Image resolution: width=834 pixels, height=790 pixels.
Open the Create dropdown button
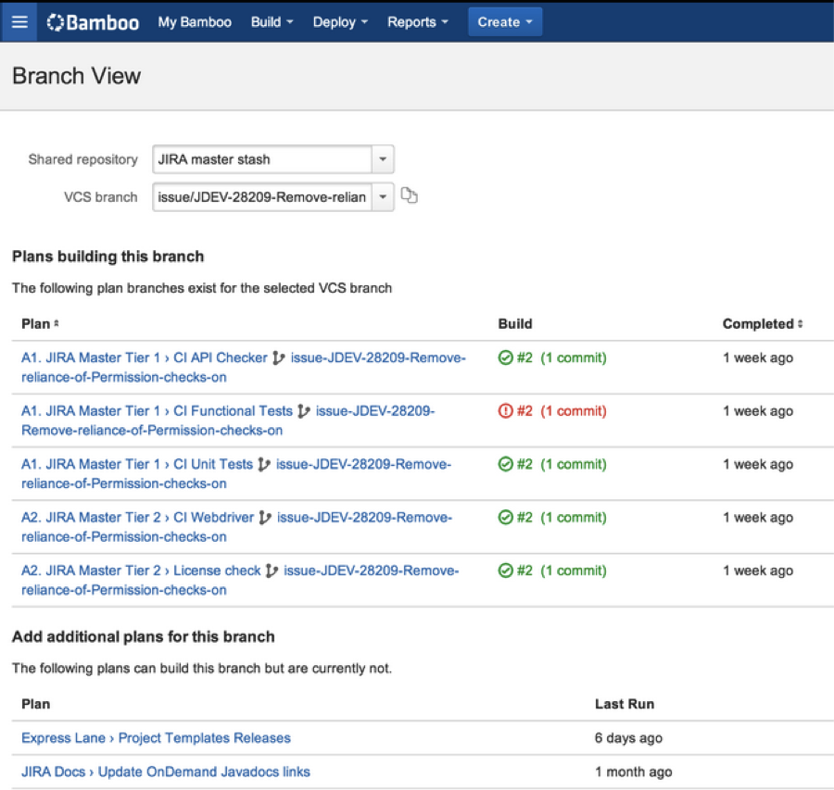505,22
